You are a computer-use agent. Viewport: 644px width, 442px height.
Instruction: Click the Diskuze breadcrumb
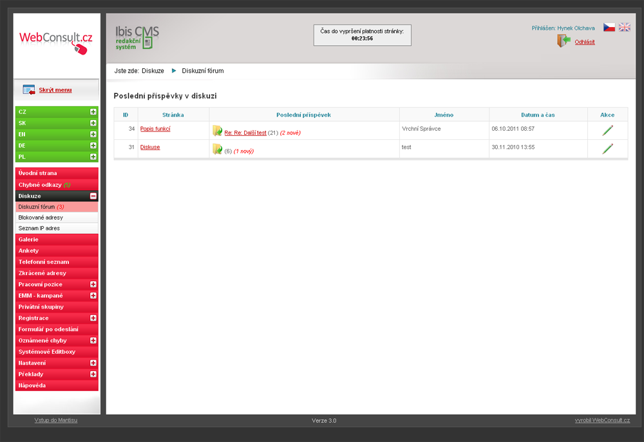(x=153, y=71)
